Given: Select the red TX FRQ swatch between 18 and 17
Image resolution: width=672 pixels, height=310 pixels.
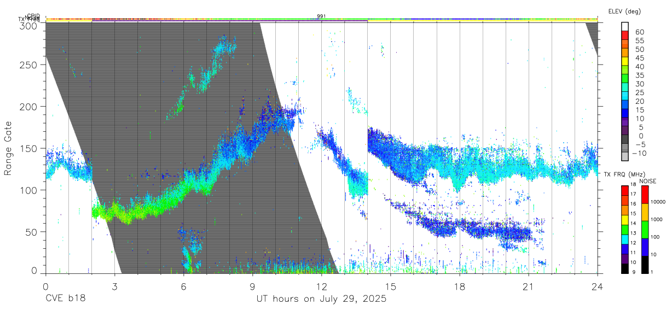Looking at the screenshot, I should (625, 190).
